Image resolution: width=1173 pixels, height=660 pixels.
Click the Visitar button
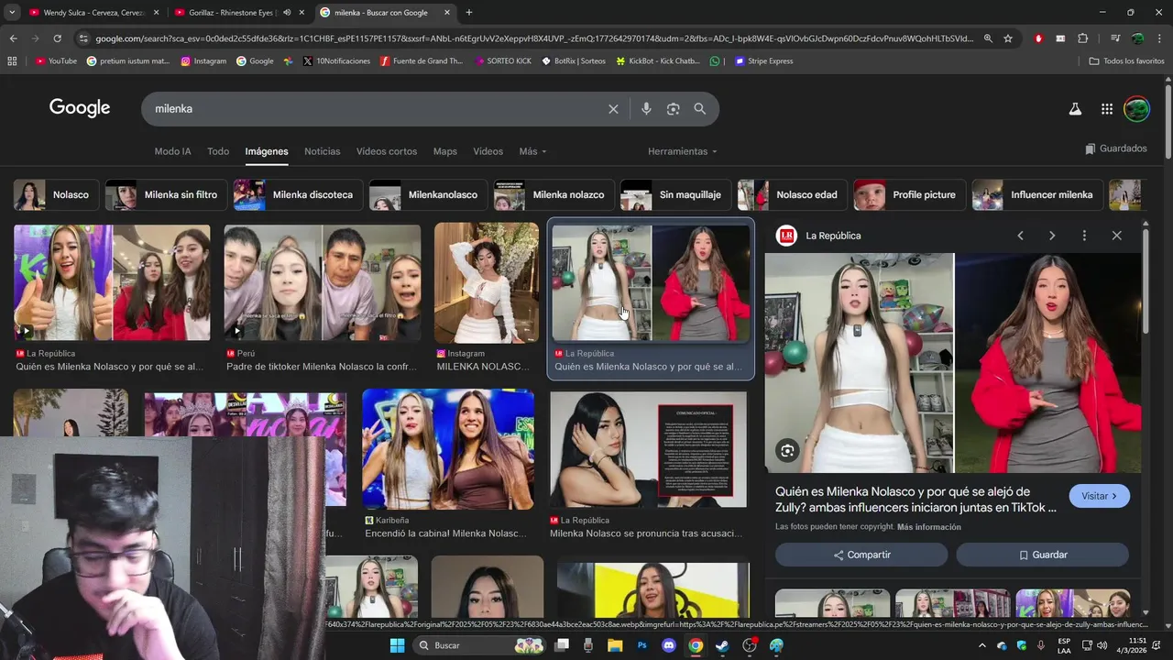pos(1099,496)
